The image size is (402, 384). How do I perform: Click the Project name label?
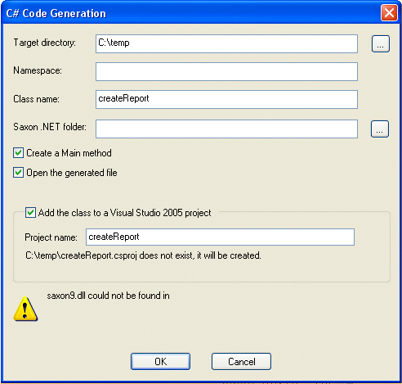coord(51,237)
